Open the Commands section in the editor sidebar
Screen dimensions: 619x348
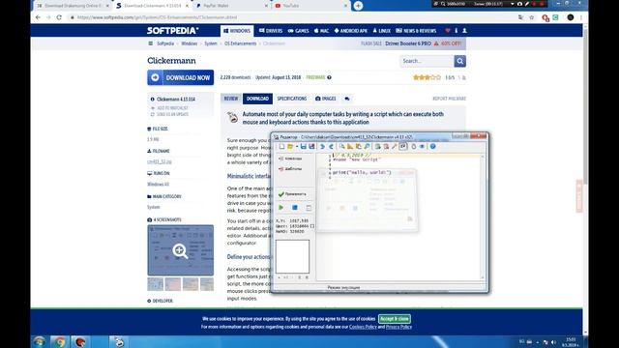click(x=290, y=159)
